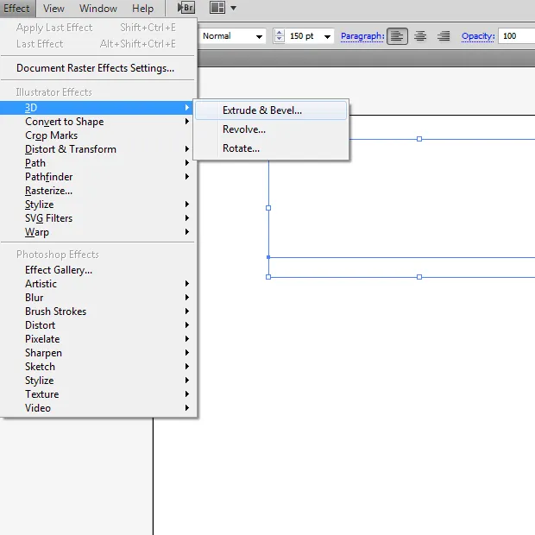Select Revolve from the 3D submenu
The image size is (535, 535).
pyautogui.click(x=244, y=129)
